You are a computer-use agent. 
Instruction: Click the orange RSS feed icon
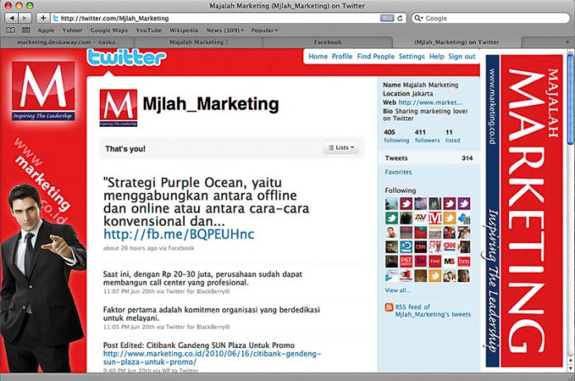tap(389, 308)
